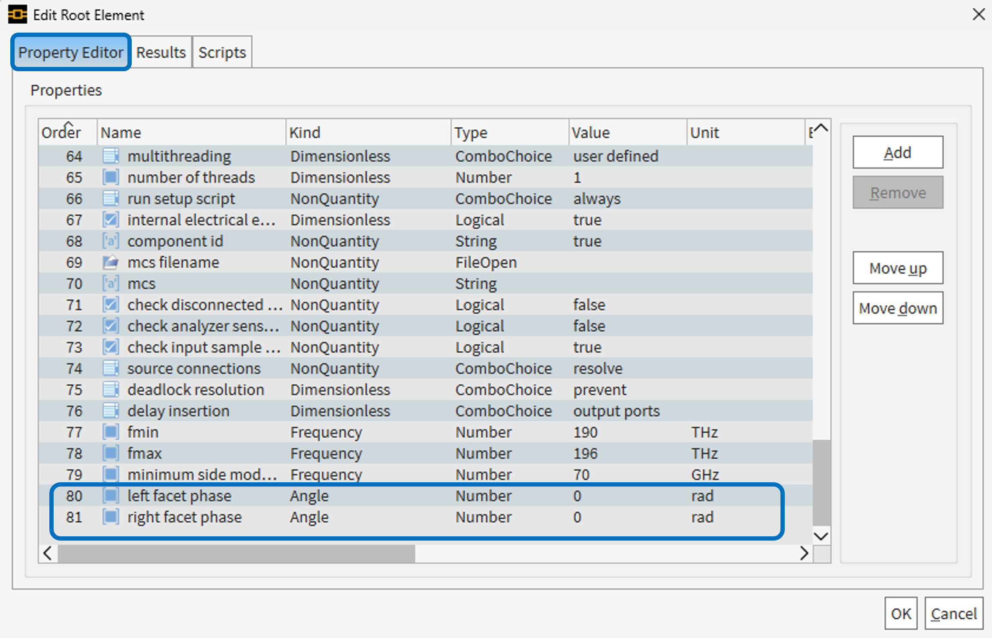The height and width of the screenshot is (638, 992).
Task: Open the deadlock resolution 'prevent' value
Action: pyautogui.click(x=599, y=390)
